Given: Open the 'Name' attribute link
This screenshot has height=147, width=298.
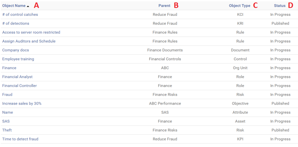Looking at the screenshot, I should pos(7,112).
